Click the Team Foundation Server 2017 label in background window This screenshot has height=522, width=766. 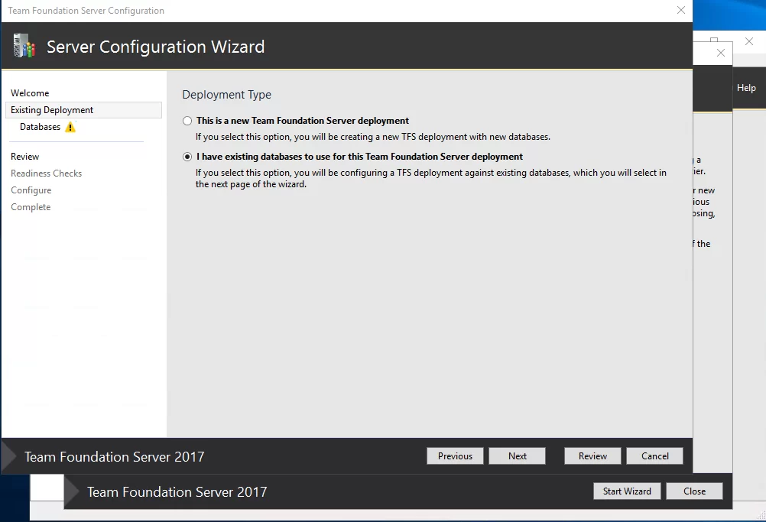pyautogui.click(x=177, y=491)
